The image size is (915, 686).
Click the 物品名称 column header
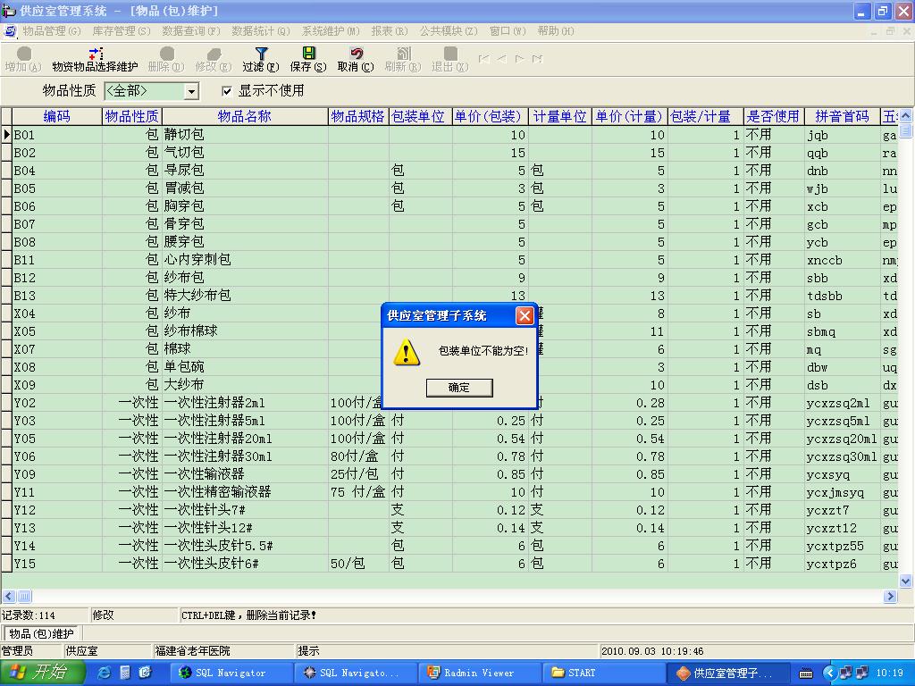coord(245,116)
